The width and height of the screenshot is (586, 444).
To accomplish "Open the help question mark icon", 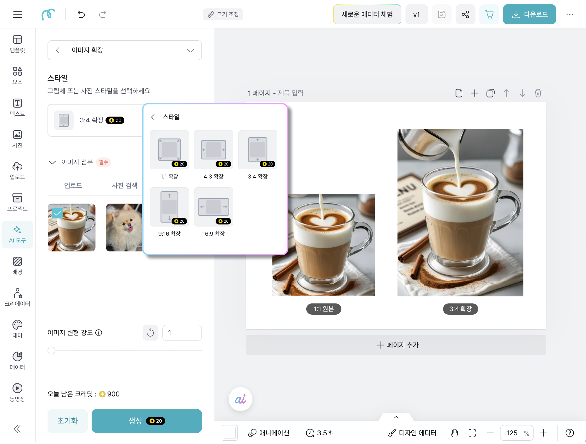I will (x=570, y=433).
